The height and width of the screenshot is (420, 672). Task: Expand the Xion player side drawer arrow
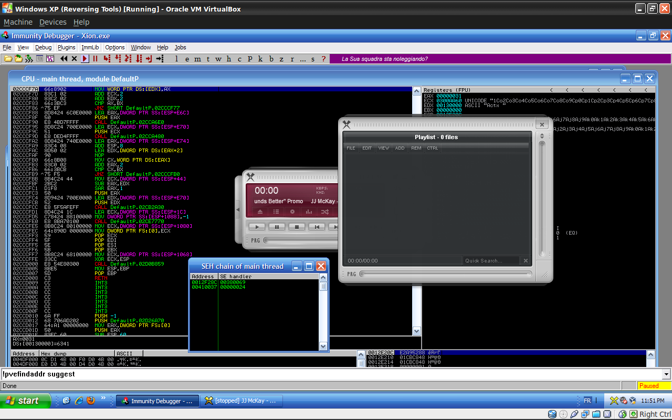238,209
